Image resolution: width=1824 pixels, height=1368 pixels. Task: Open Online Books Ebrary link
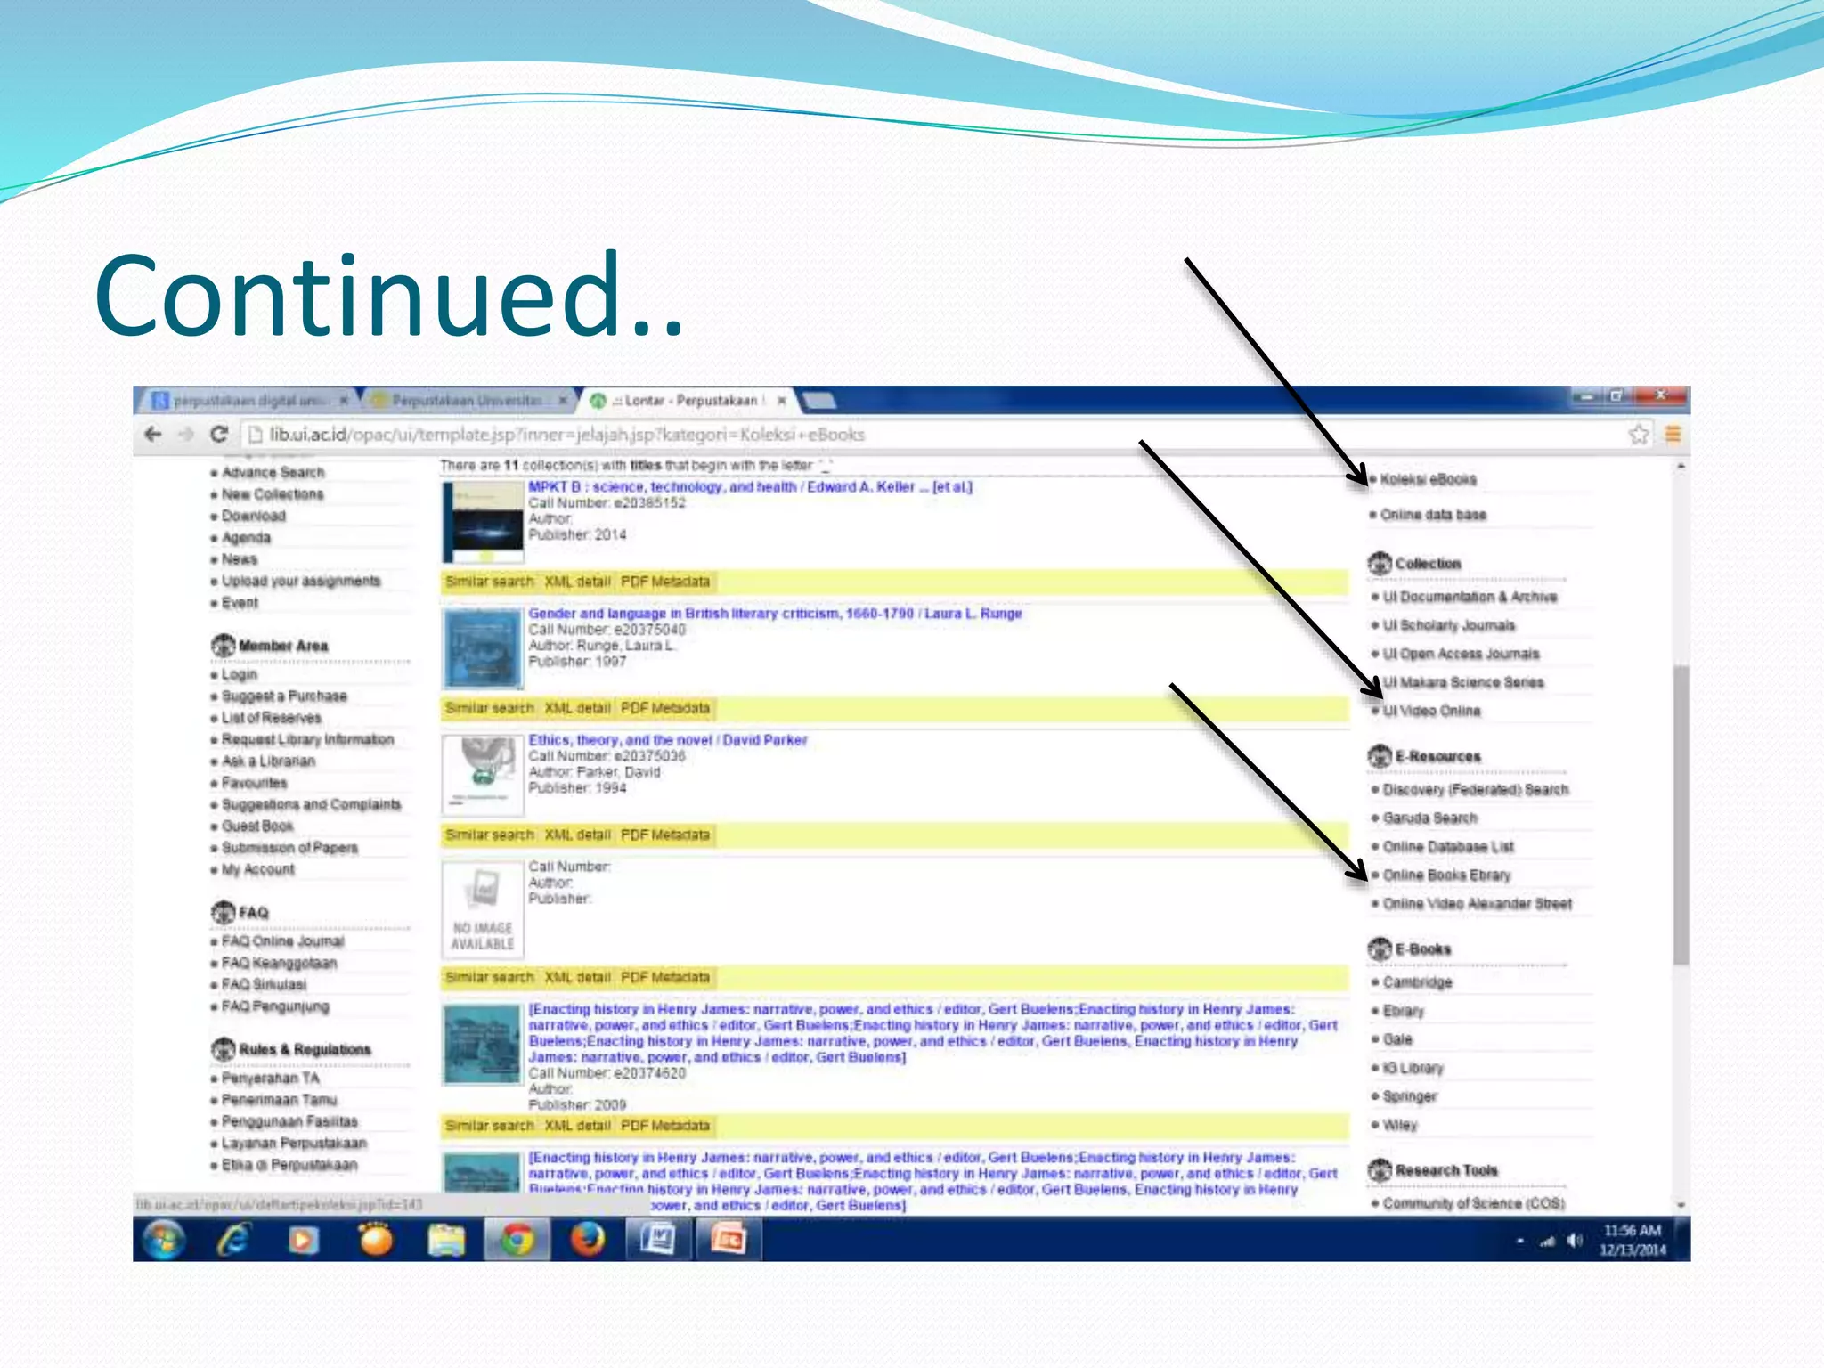[x=1446, y=875]
